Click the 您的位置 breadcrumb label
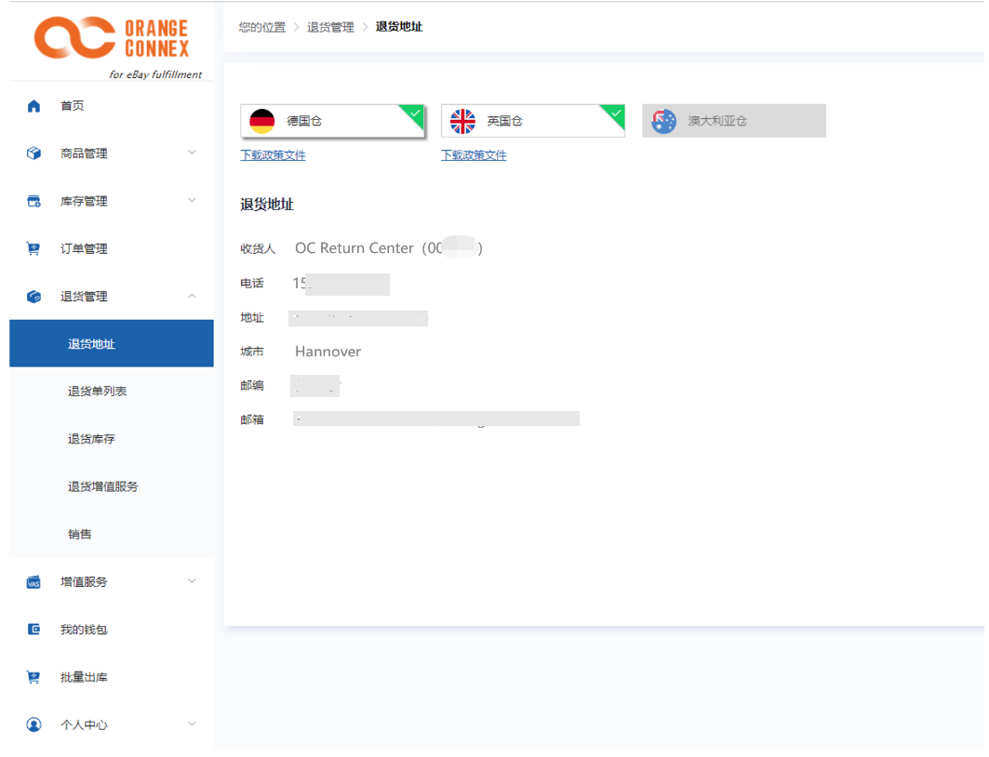The height and width of the screenshot is (757, 989). (x=261, y=27)
